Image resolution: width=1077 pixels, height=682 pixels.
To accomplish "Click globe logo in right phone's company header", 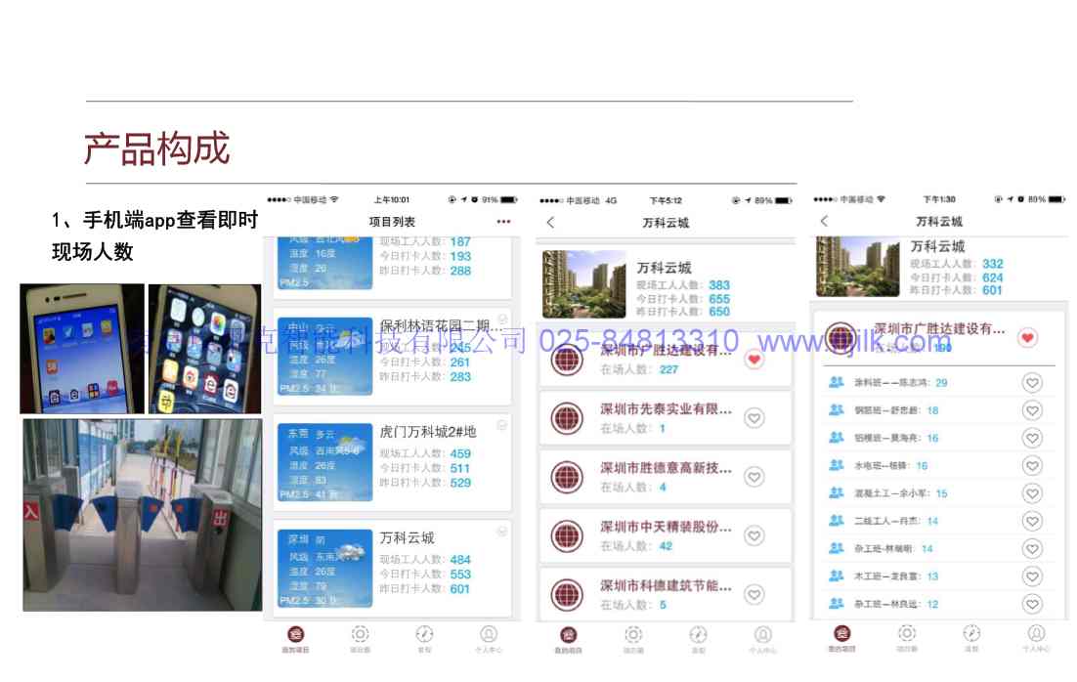I will tap(840, 337).
